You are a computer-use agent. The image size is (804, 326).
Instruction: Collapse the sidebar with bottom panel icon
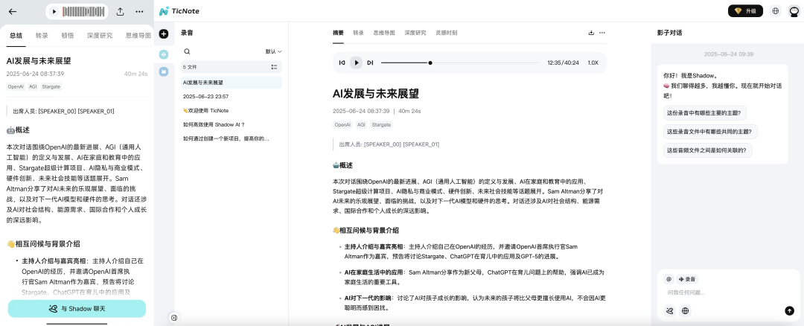coord(173,318)
